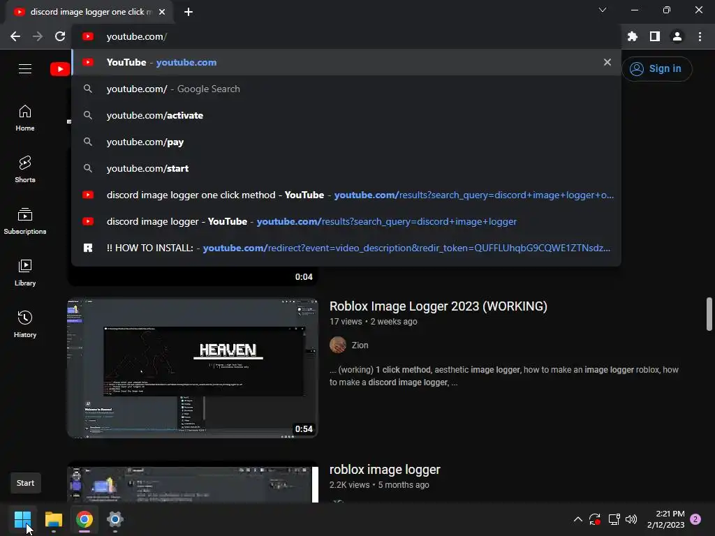Click the YouTube logo
The image size is (715, 536).
coord(60,69)
